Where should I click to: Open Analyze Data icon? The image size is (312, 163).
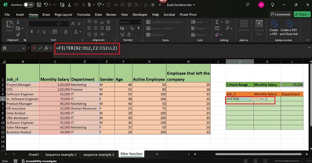coord(259,27)
